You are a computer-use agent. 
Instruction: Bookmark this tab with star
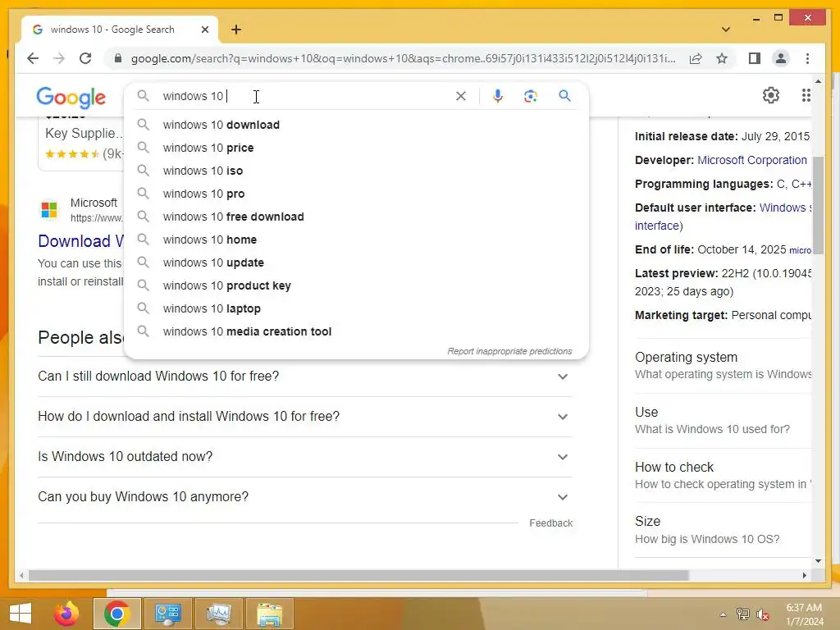(x=722, y=58)
